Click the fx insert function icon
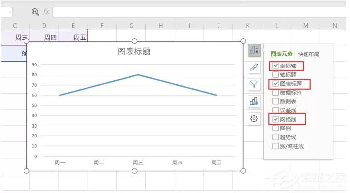350x193 pixels. click(46, 12)
